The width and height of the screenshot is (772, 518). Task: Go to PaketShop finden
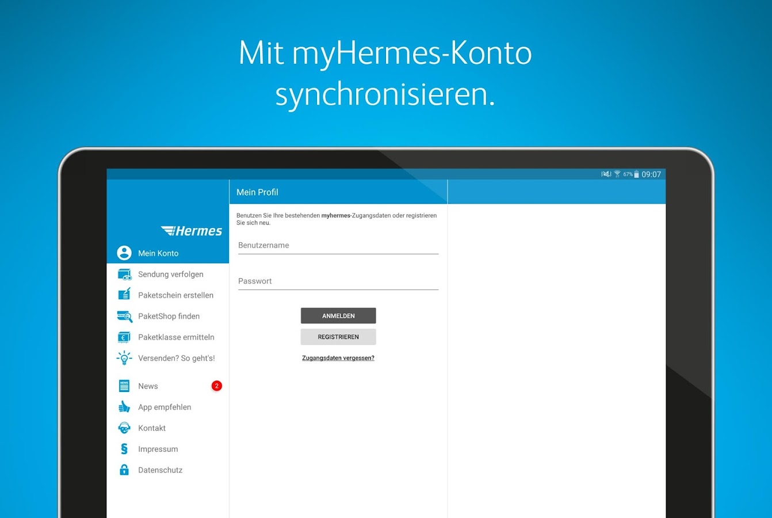168,316
